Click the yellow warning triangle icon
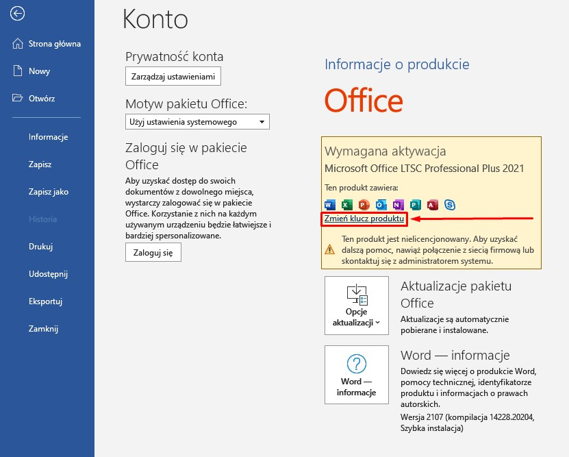Image resolution: width=569 pixels, height=457 pixels. [329, 249]
